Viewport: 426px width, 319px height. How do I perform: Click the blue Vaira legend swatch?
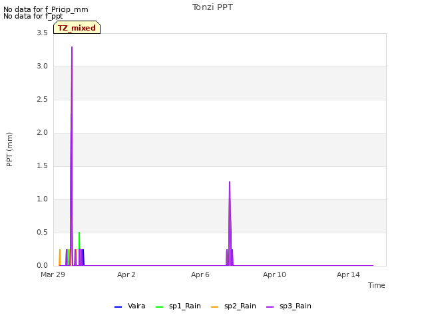118,307
